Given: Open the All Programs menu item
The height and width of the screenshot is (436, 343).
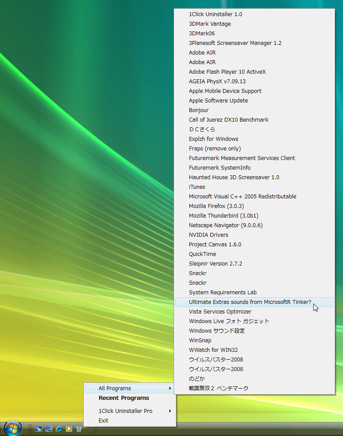Looking at the screenshot, I should [130, 388].
